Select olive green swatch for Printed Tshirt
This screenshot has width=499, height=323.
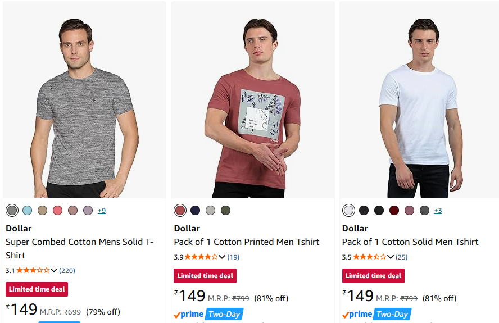226,210
